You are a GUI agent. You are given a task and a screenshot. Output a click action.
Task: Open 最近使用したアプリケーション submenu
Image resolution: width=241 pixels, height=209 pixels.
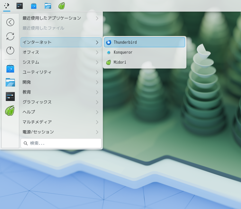coord(61,18)
